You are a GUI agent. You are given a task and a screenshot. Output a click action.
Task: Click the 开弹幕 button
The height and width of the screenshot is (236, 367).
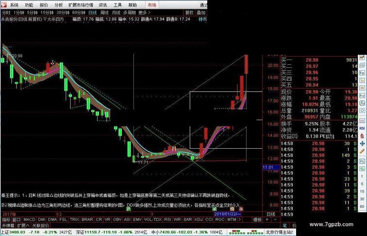(x=8, y=226)
